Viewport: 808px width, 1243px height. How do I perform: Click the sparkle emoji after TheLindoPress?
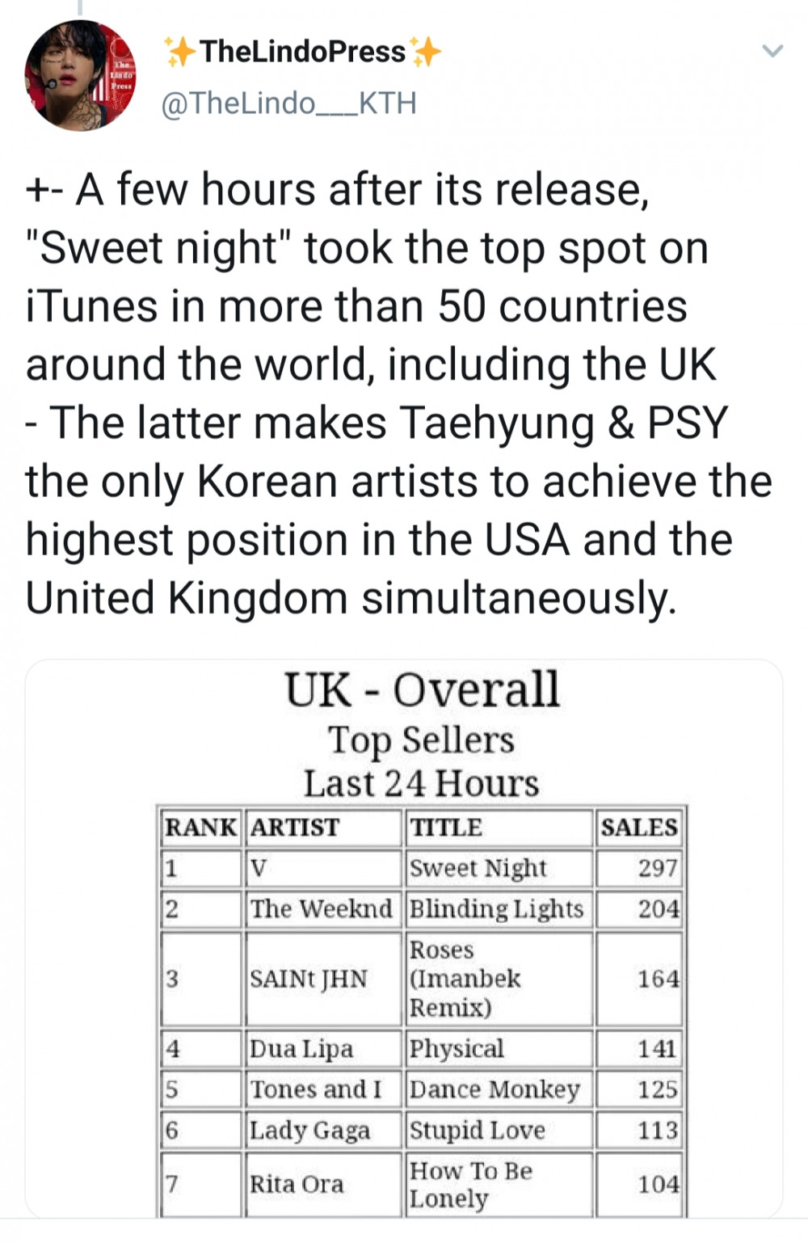coord(427,52)
